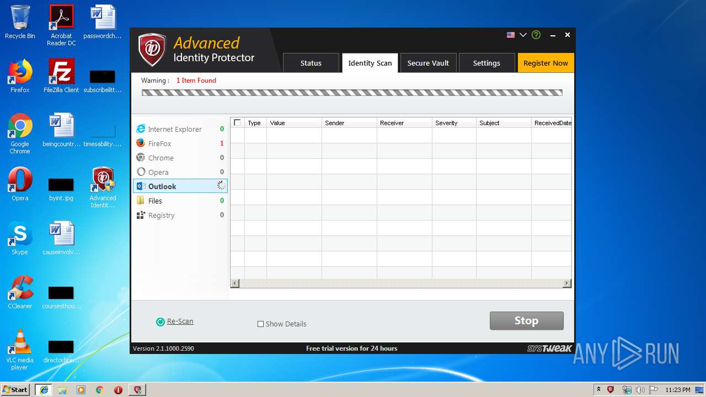Screen dimensions: 706x397
Task: Open the Secure Vault tab
Action: 428,63
